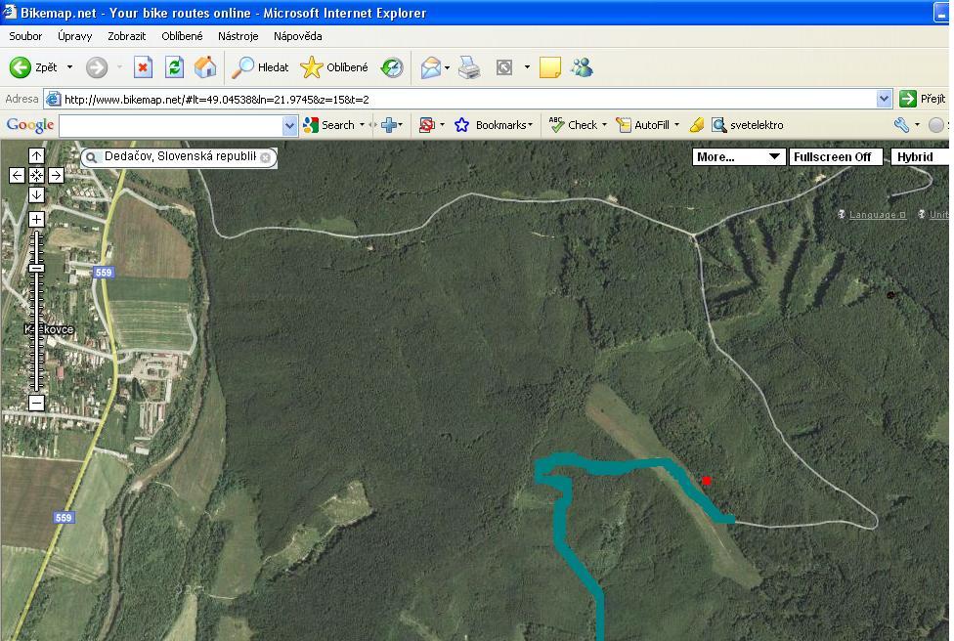Image resolution: width=954 pixels, height=641 pixels.
Task: Click the Print icon in the toolbar
Action: 469,67
